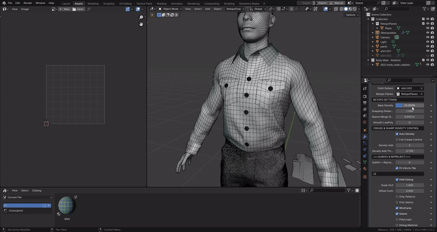
Task: Click the zoom magnifier icon in image editor
Action: (x=141, y=17)
